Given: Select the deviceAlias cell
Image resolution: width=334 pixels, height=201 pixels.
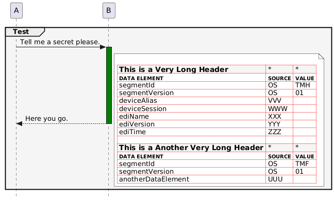Looking at the screenshot, I should click(x=191, y=101).
